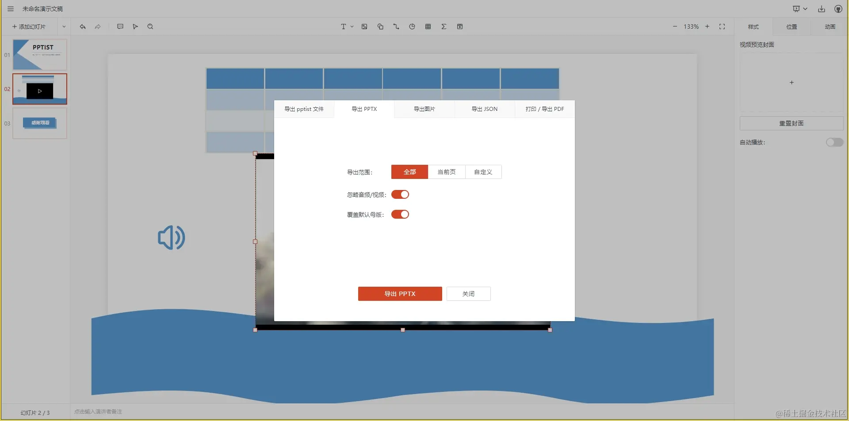Select slide 03 thumbnail in the sidebar
Viewport: 849px width, 421px height.
click(x=39, y=123)
